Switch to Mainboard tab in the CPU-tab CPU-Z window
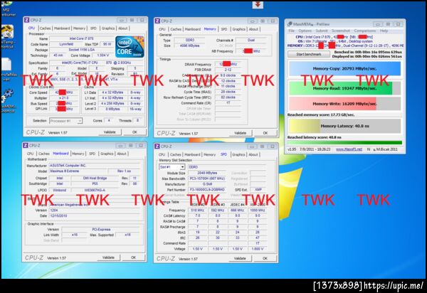Image resolution: width=427 pixels, height=293 pixels. pos(62,28)
